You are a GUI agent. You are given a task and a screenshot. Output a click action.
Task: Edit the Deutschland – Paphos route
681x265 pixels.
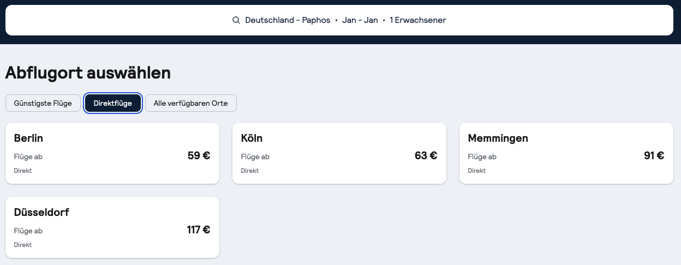coord(288,20)
